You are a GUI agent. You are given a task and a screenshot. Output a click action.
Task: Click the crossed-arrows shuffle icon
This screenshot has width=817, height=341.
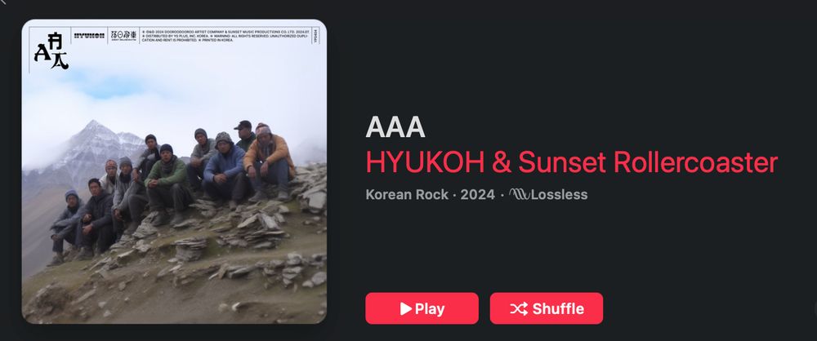tap(519, 308)
